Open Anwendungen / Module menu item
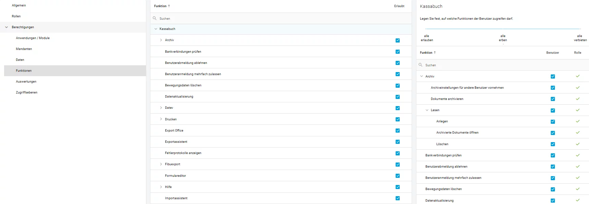The width and height of the screenshot is (589, 204). tap(33, 38)
